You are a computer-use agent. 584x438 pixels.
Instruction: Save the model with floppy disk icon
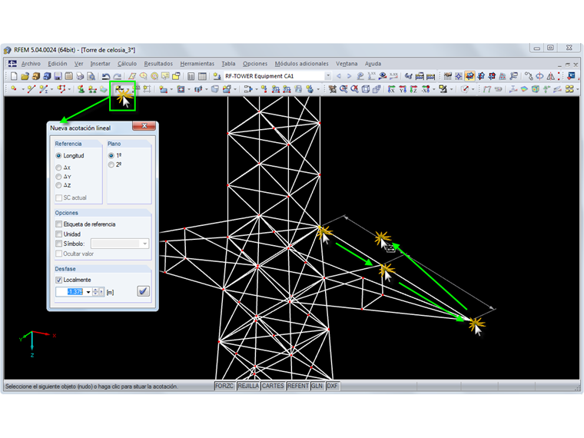58,76
